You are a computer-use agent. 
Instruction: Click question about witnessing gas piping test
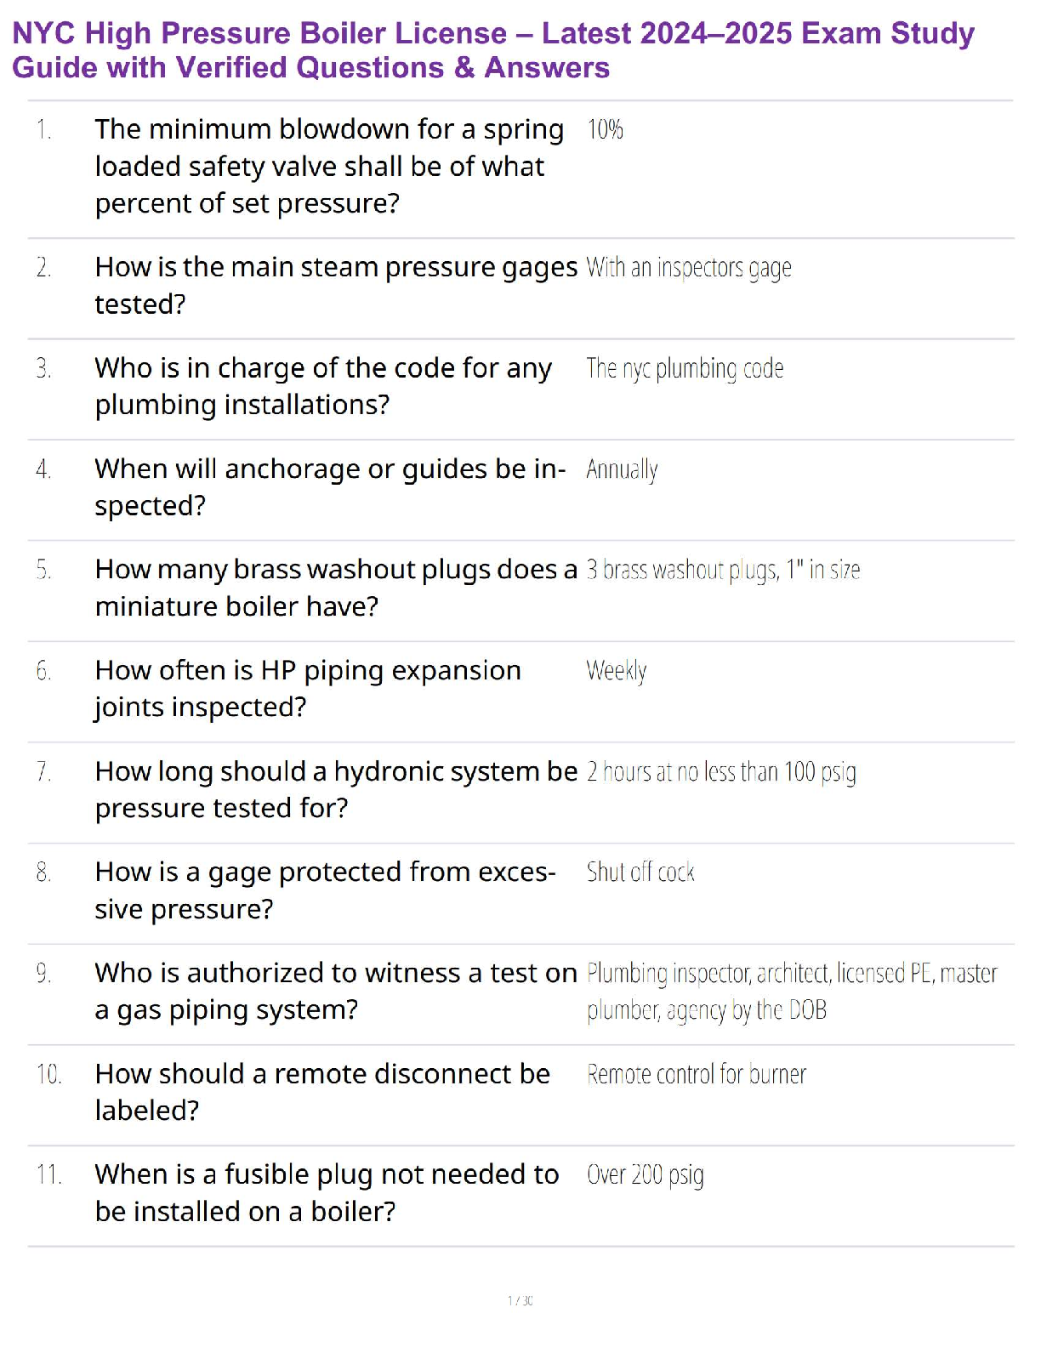pyautogui.click(x=335, y=991)
